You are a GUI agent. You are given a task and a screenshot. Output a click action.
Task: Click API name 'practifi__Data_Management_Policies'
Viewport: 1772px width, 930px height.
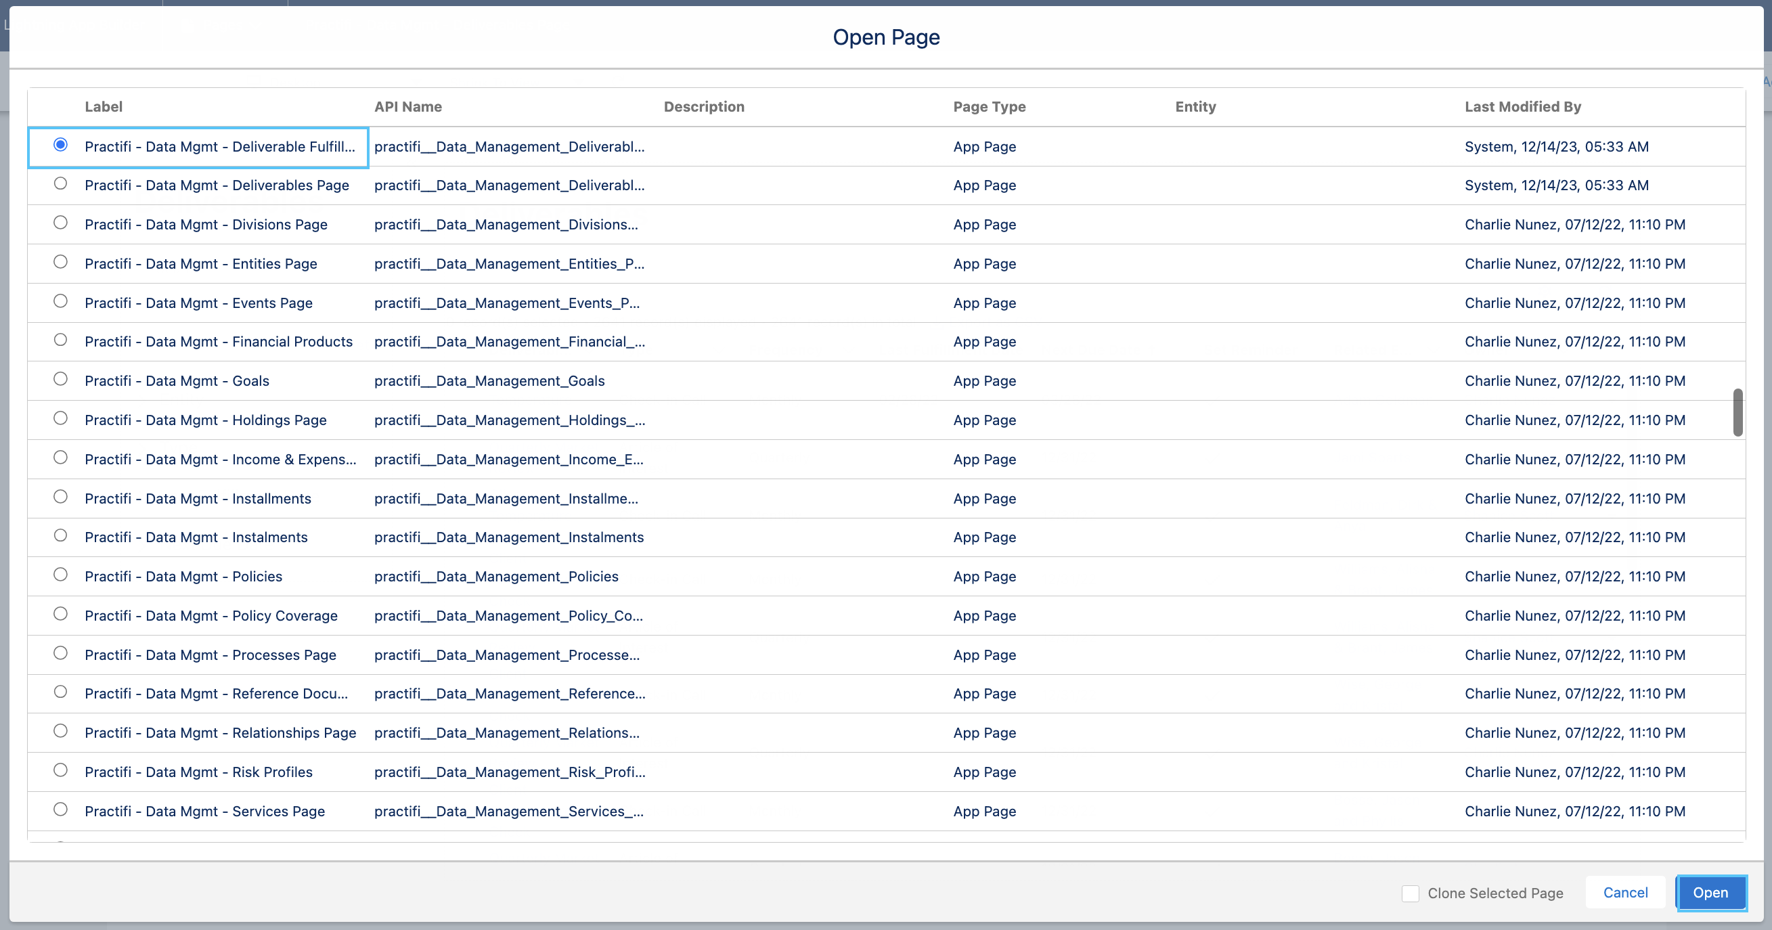(496, 576)
